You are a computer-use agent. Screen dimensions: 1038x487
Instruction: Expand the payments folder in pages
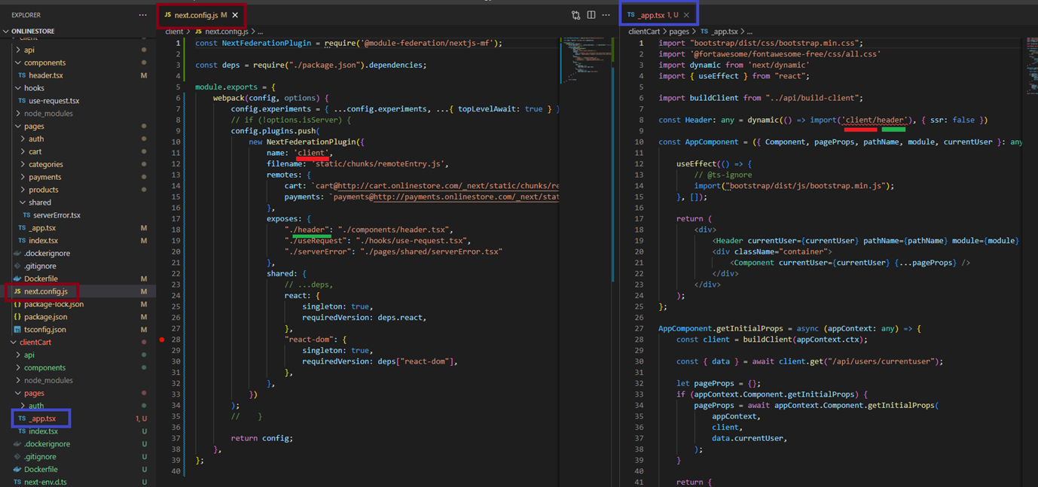(x=44, y=177)
